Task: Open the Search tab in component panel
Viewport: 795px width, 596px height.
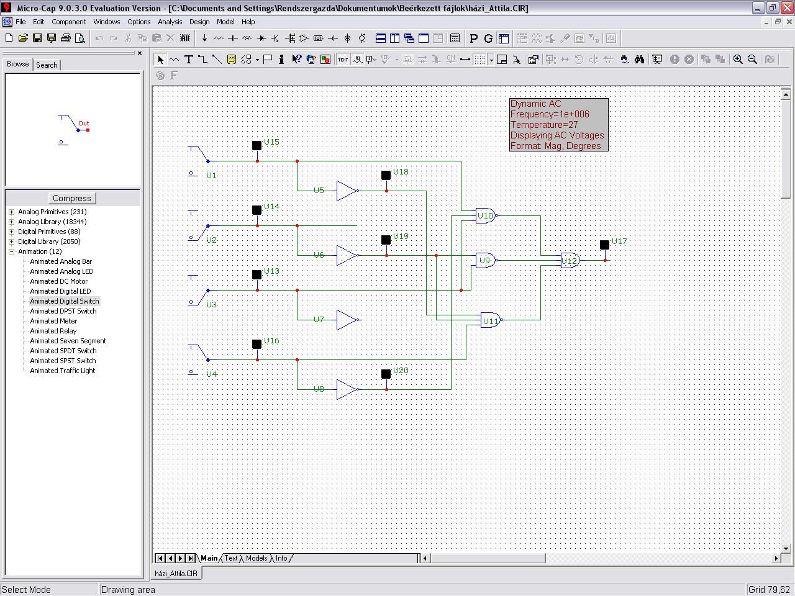Action: pos(47,65)
